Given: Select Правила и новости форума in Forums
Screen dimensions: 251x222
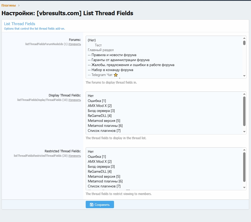Looking at the screenshot, I should tap(112, 55).
